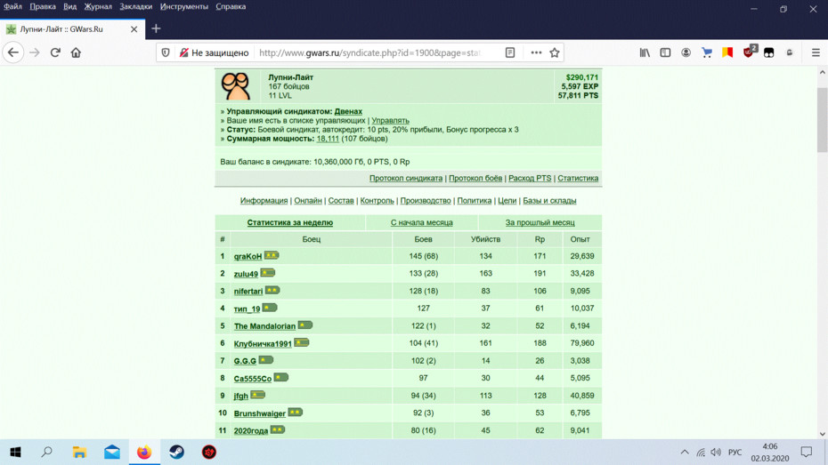Open the Firefox library icon
This screenshot has width=828, height=465.
[x=645, y=52]
